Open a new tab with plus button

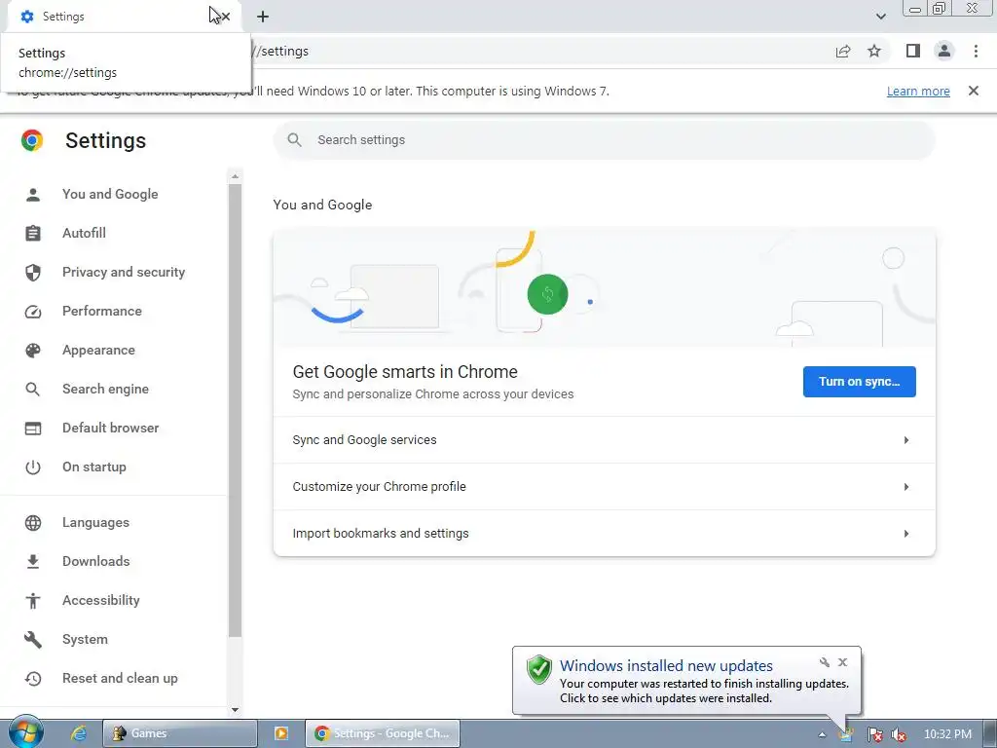(x=263, y=17)
